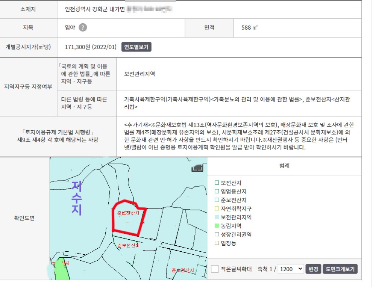Enable the 작은글씨확대 checkbox
This screenshot has width=376, height=287.
[215, 269]
